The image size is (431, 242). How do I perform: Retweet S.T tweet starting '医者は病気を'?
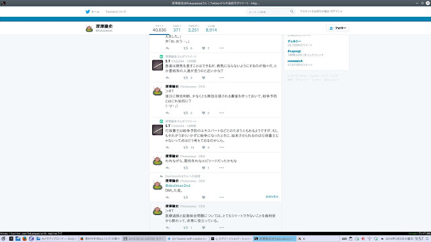[x=186, y=78]
